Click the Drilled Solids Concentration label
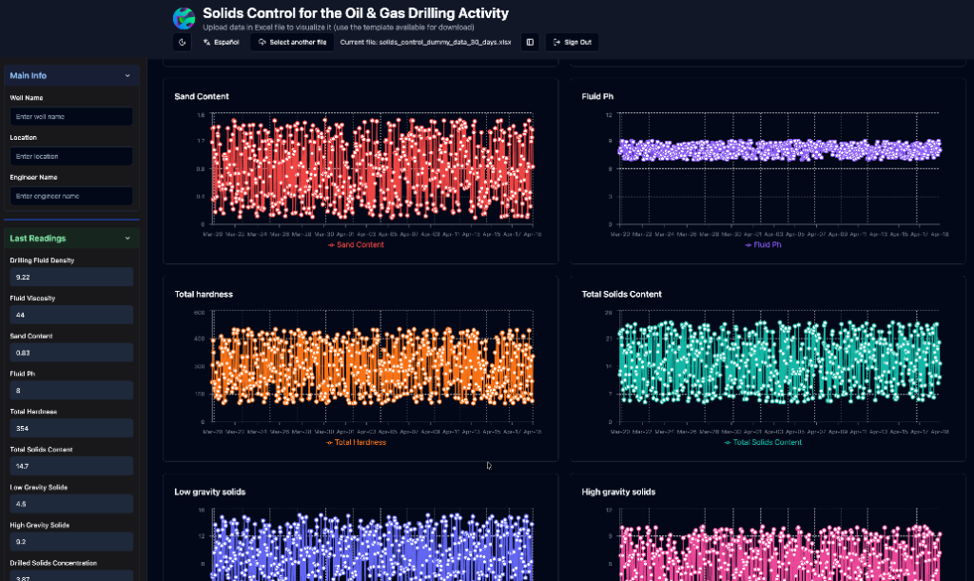Image resolution: width=974 pixels, height=581 pixels. (53, 563)
